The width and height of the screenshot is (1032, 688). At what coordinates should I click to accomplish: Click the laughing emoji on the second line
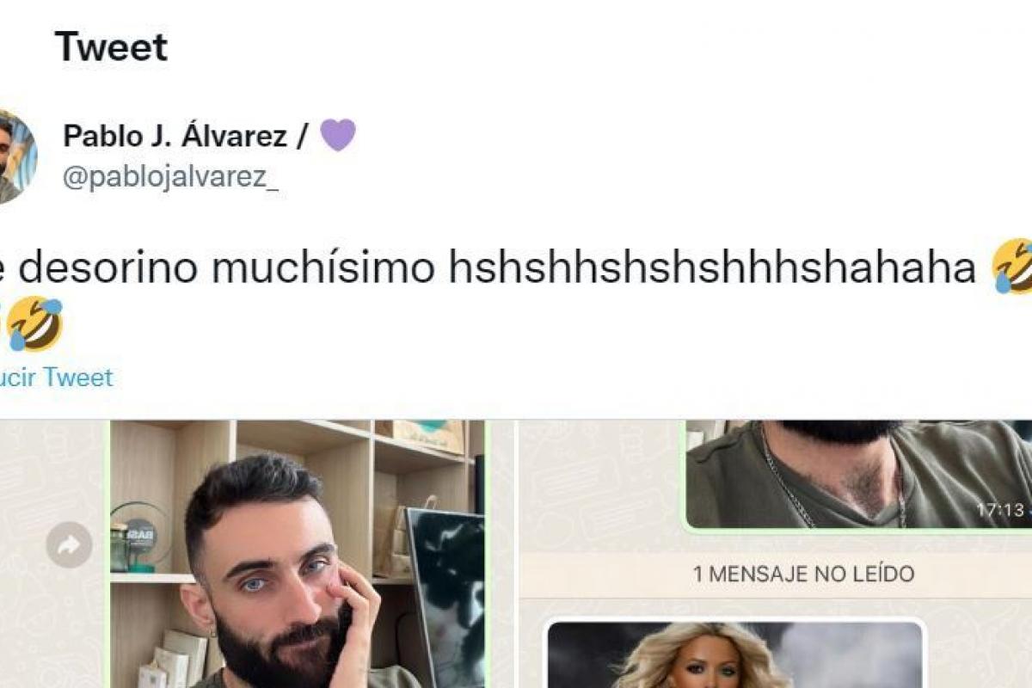(x=34, y=324)
